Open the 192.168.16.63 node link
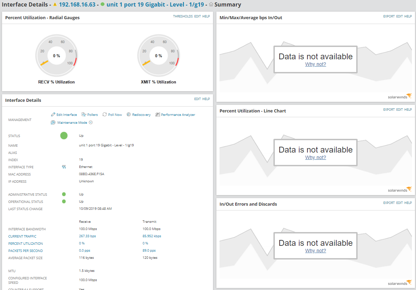Screen dimensions: 416x290 point(77,5)
